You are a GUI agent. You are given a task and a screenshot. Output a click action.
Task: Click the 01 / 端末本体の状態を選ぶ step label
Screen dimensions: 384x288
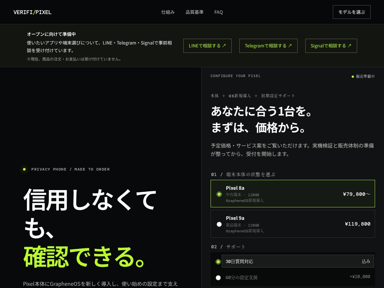[243, 174]
